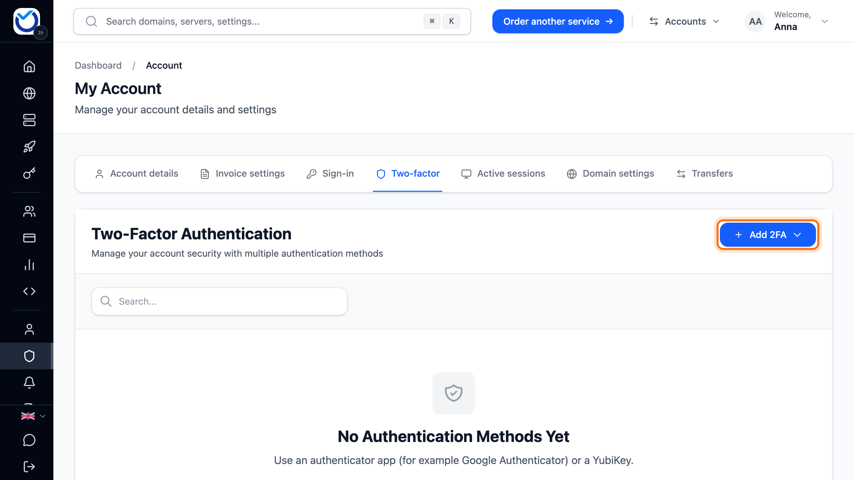The height and width of the screenshot is (480, 854).
Task: Open the rocket launch sidebar icon
Action: click(x=29, y=147)
